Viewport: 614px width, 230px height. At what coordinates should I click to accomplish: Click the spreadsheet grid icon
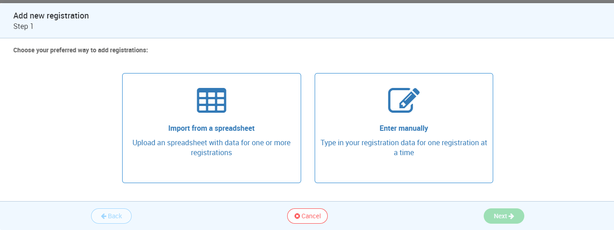pyautogui.click(x=211, y=100)
